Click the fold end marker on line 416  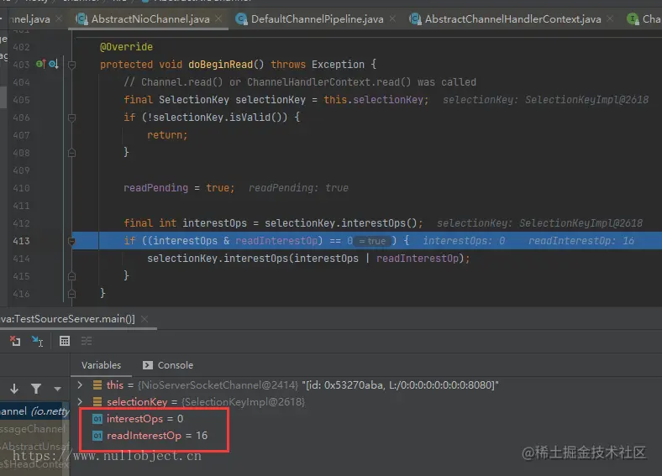click(71, 294)
